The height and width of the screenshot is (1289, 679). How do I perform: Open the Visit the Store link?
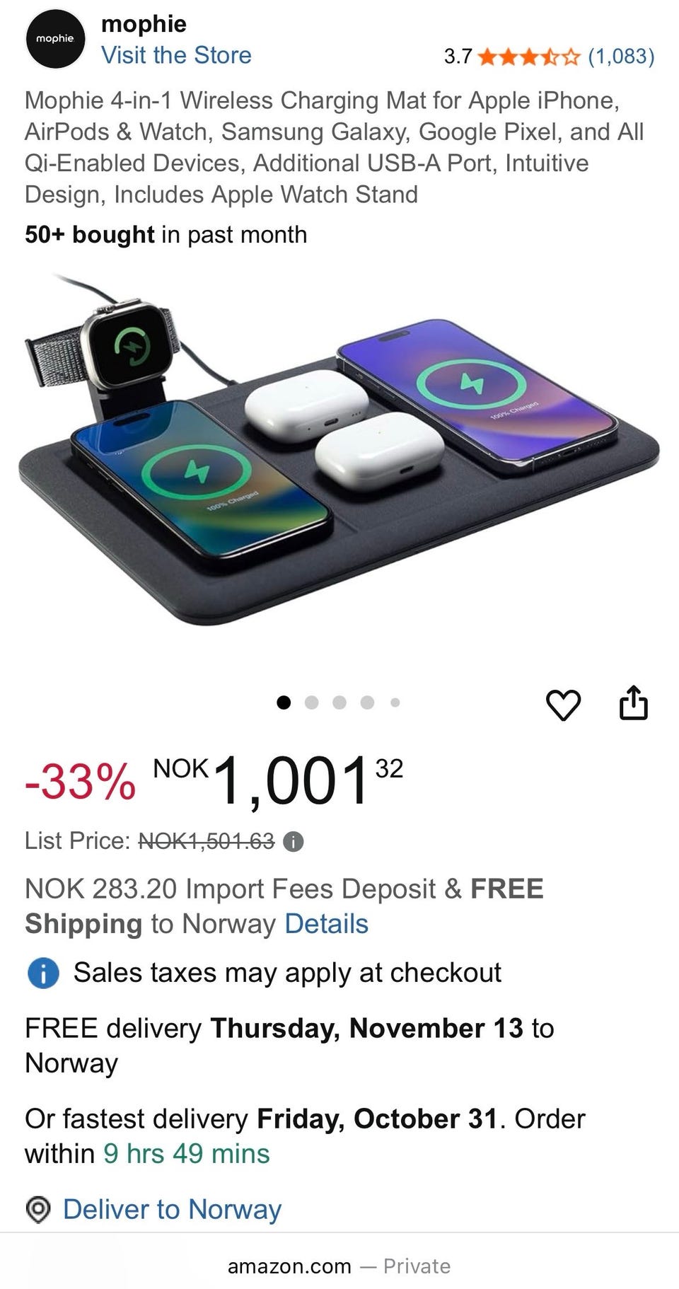[x=176, y=55]
